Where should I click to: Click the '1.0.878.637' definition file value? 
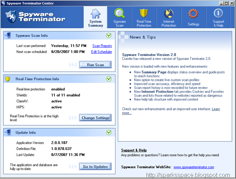tap(62, 148)
